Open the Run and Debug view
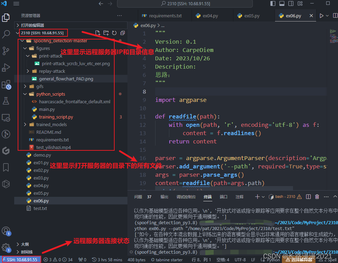 click(6, 68)
